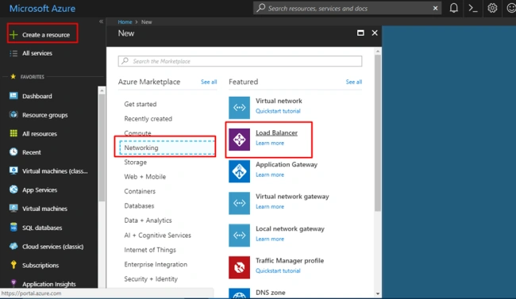Click the green plus Create a resource icon
516x299 pixels.
13,35
